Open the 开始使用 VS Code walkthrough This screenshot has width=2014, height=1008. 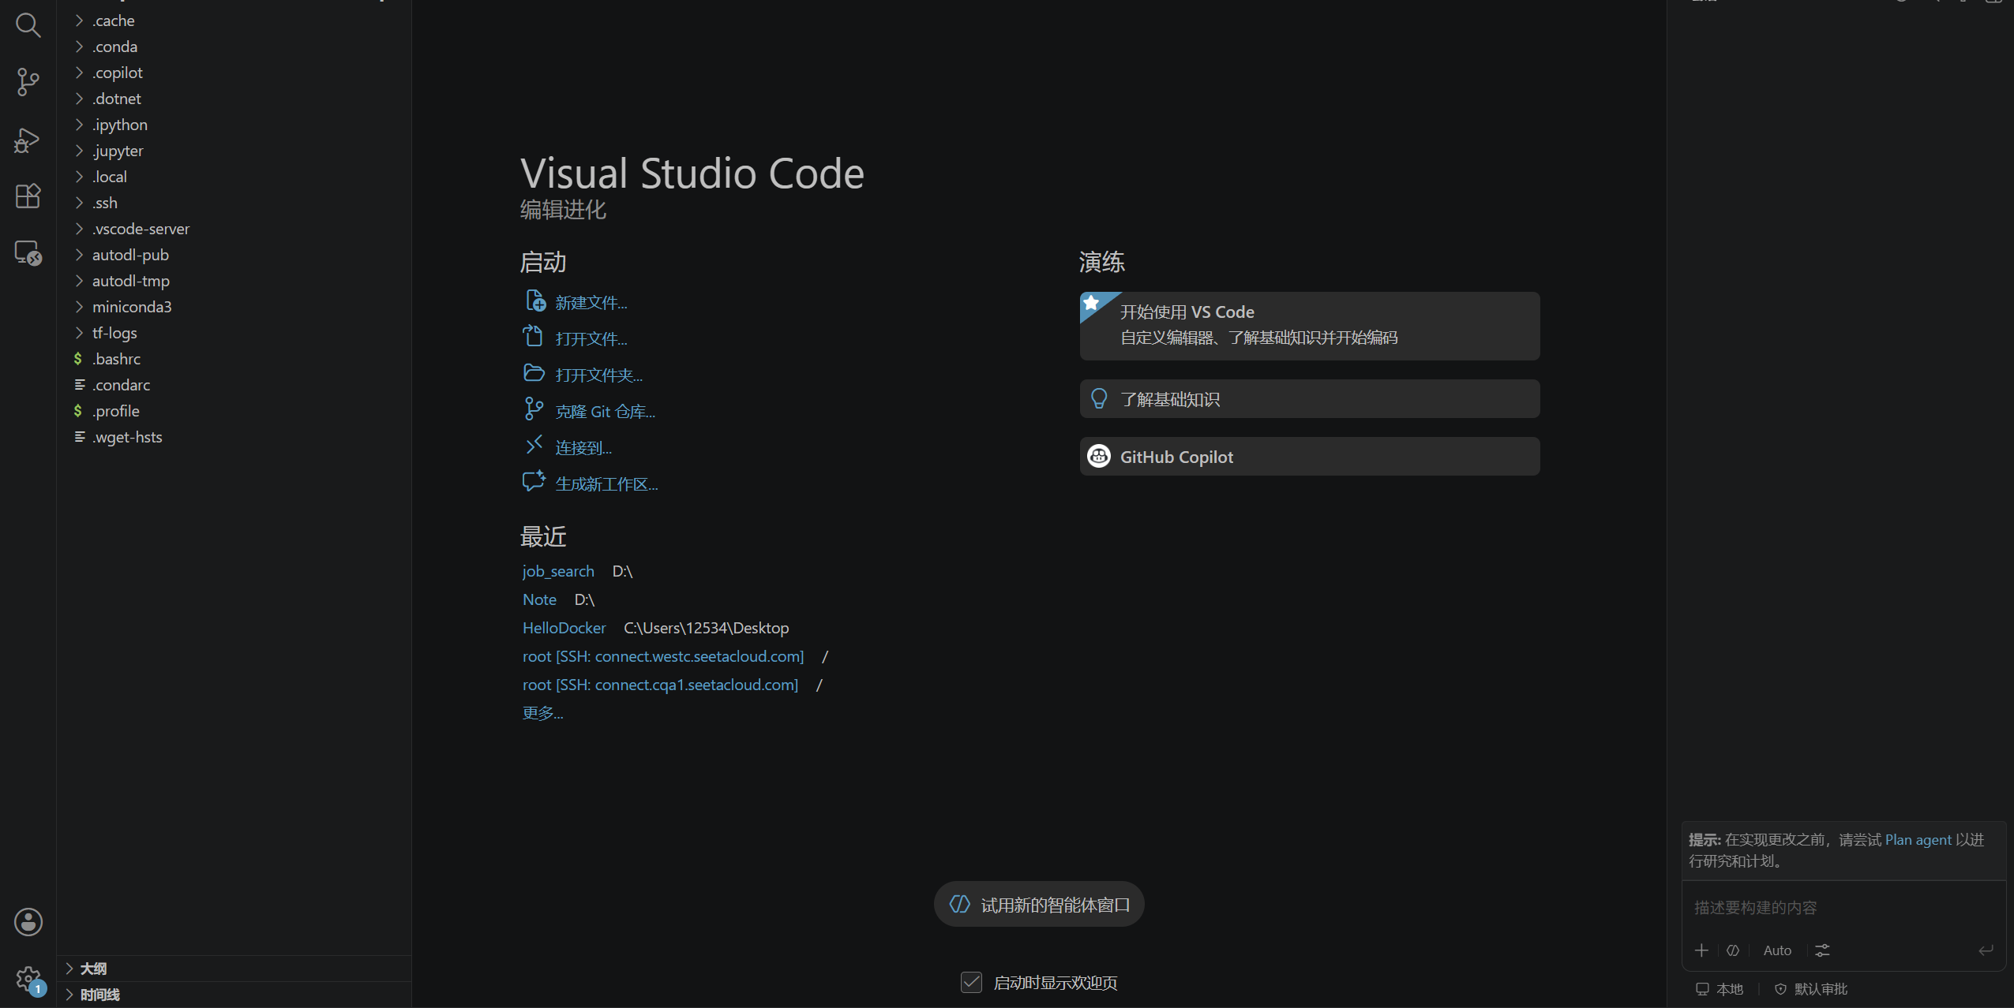click(1310, 326)
